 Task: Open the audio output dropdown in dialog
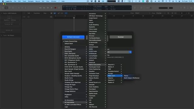(x=119, y=52)
